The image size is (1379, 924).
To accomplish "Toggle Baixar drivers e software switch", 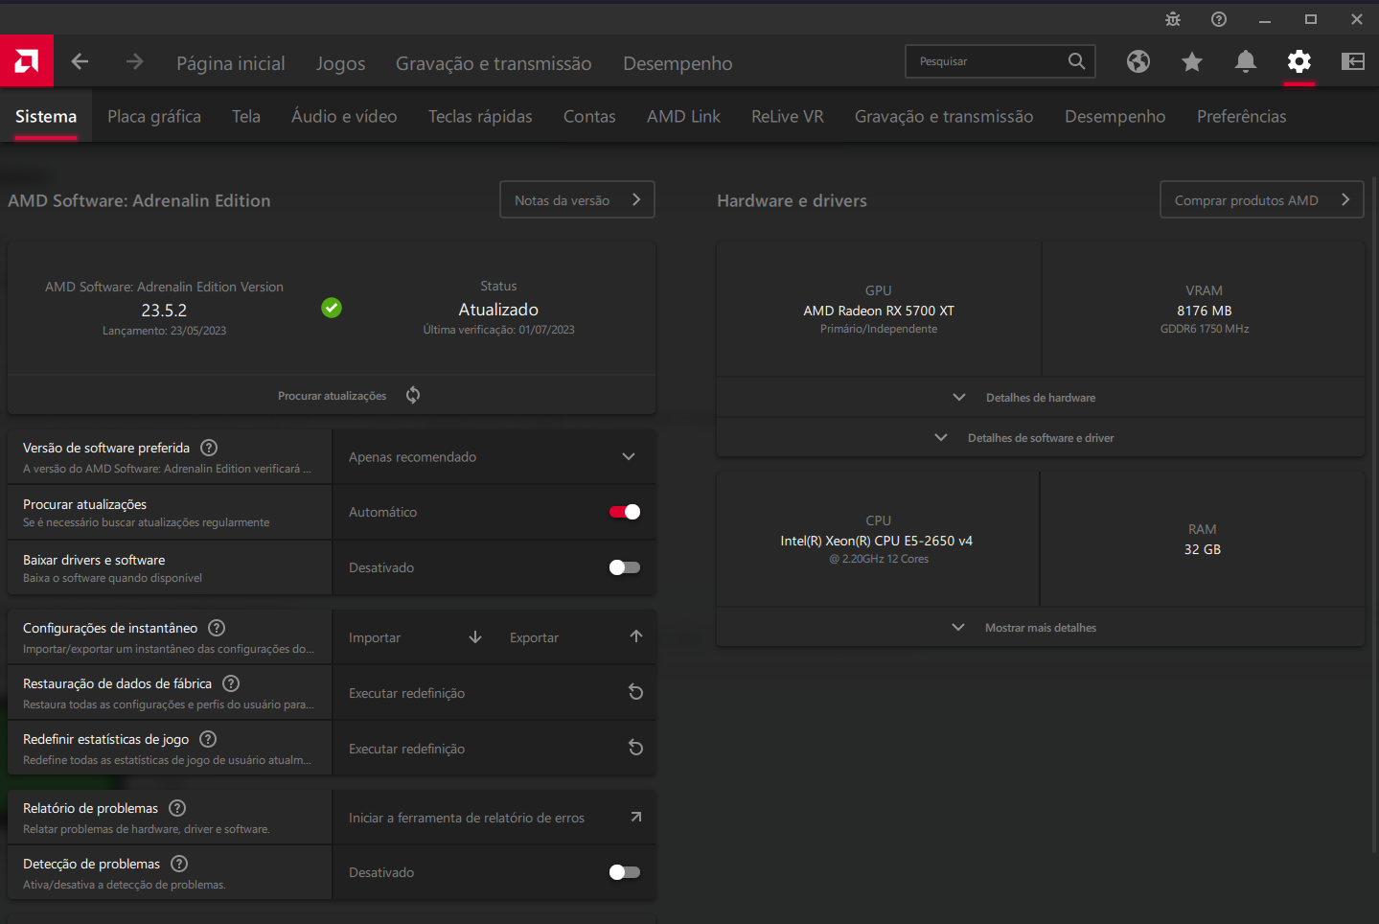I will (x=625, y=567).
